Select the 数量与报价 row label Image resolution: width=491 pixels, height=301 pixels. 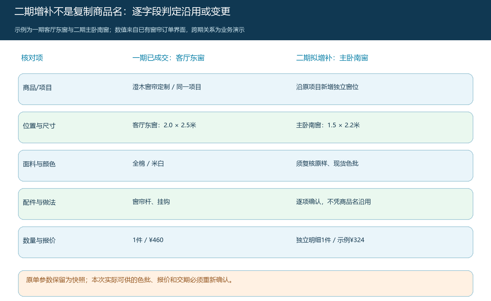click(39, 241)
